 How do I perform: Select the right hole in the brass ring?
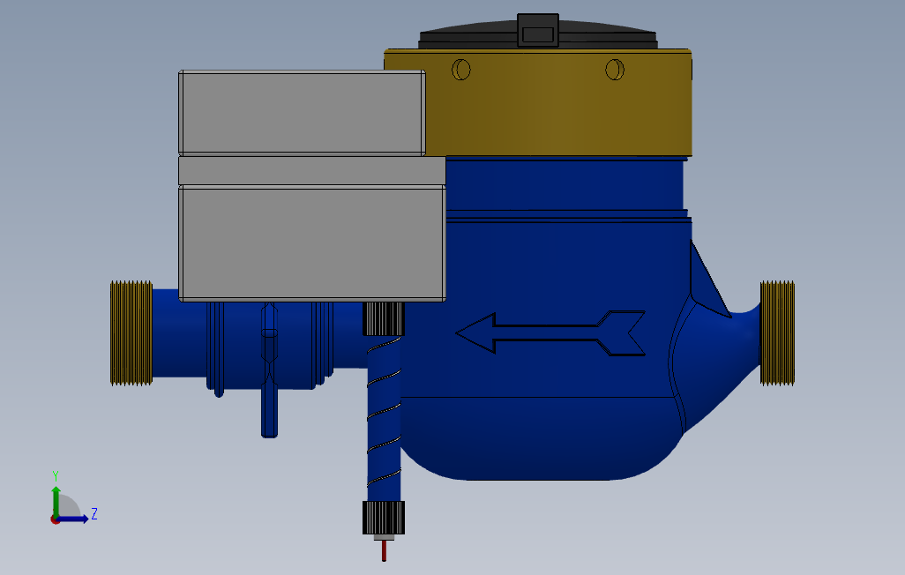point(615,70)
